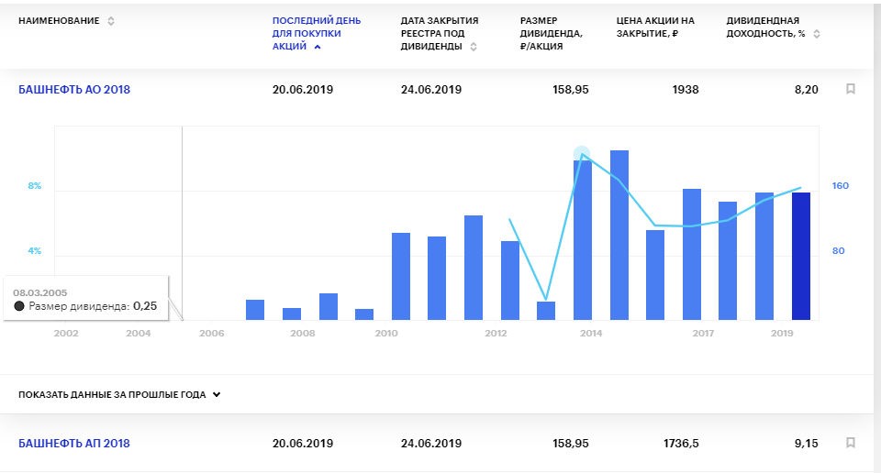Bookmark the Башнефть АП 2018 row
Screen dimensions: 881x473
click(851, 443)
